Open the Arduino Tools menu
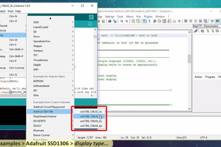This screenshot has height=147, width=221. click(10, 11)
